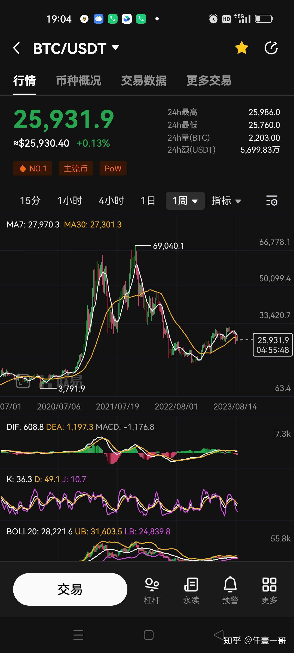Select the 15分 chart interval

pyautogui.click(x=30, y=201)
